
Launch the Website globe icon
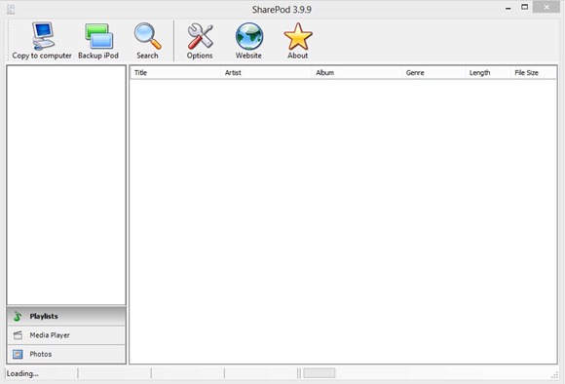click(248, 41)
